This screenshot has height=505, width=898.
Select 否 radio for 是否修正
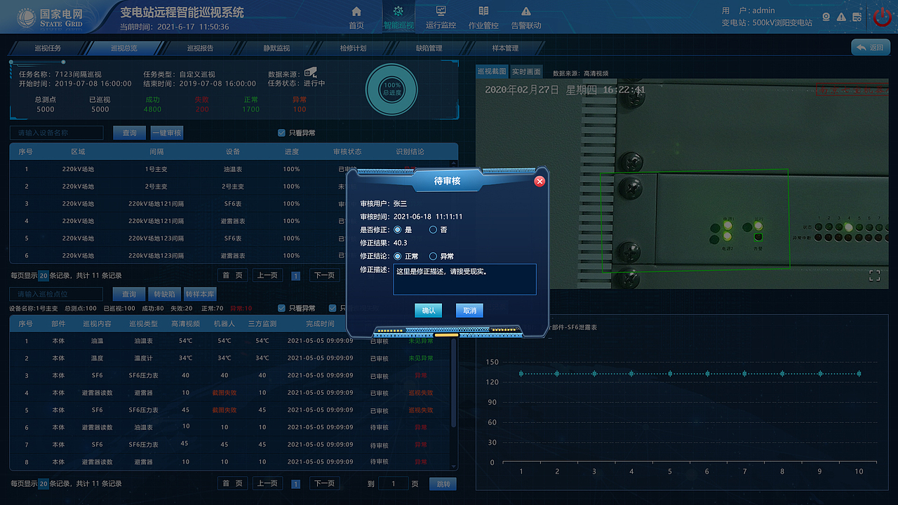433,229
